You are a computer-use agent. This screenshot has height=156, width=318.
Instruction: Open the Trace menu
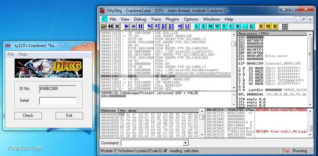156,19
